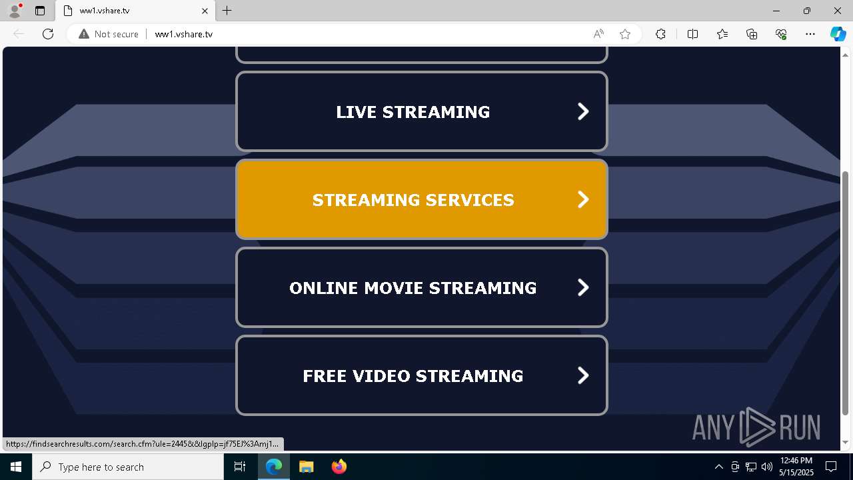Click chevron on ONLINE MOVIE STREAMING row
Viewport: 853px width, 480px height.
click(x=583, y=287)
